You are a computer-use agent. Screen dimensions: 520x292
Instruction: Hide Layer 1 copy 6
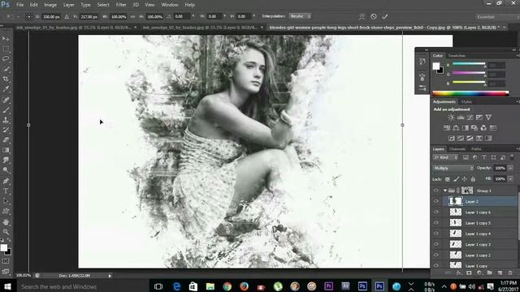coord(436,212)
